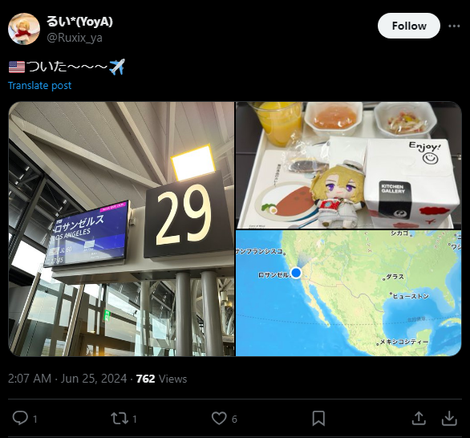This screenshot has height=438, width=470.
Task: Follow the @Ruxix_ya account
Action: pos(409,26)
